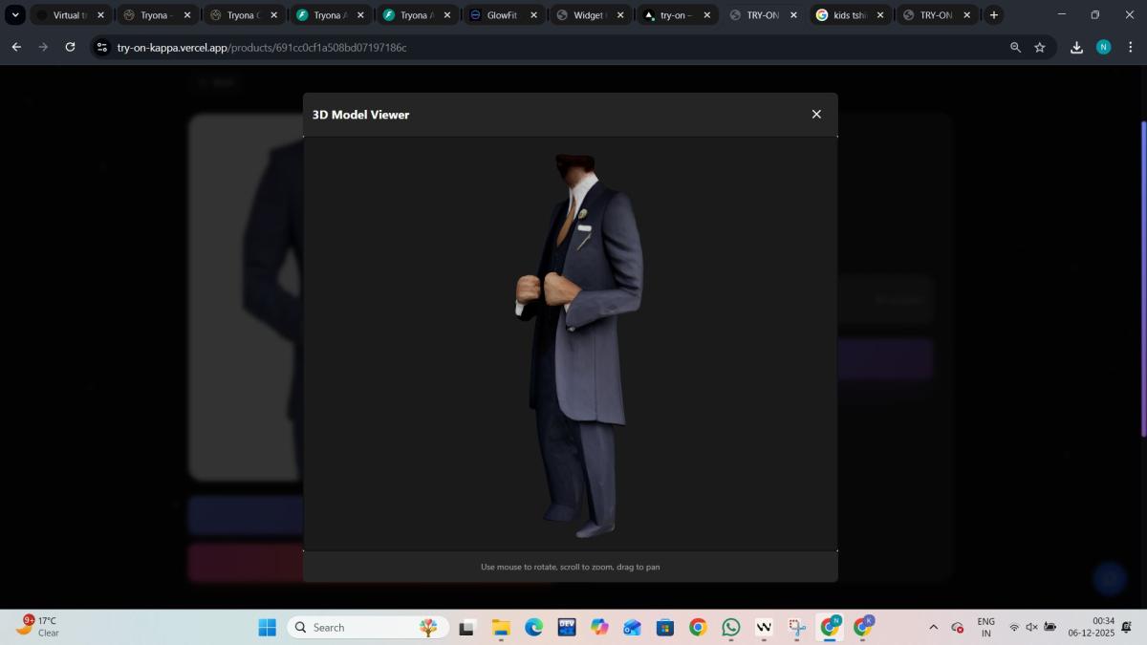Viewport: 1147px width, 645px height.
Task: Open Chrome downloads icon
Action: (1076, 47)
